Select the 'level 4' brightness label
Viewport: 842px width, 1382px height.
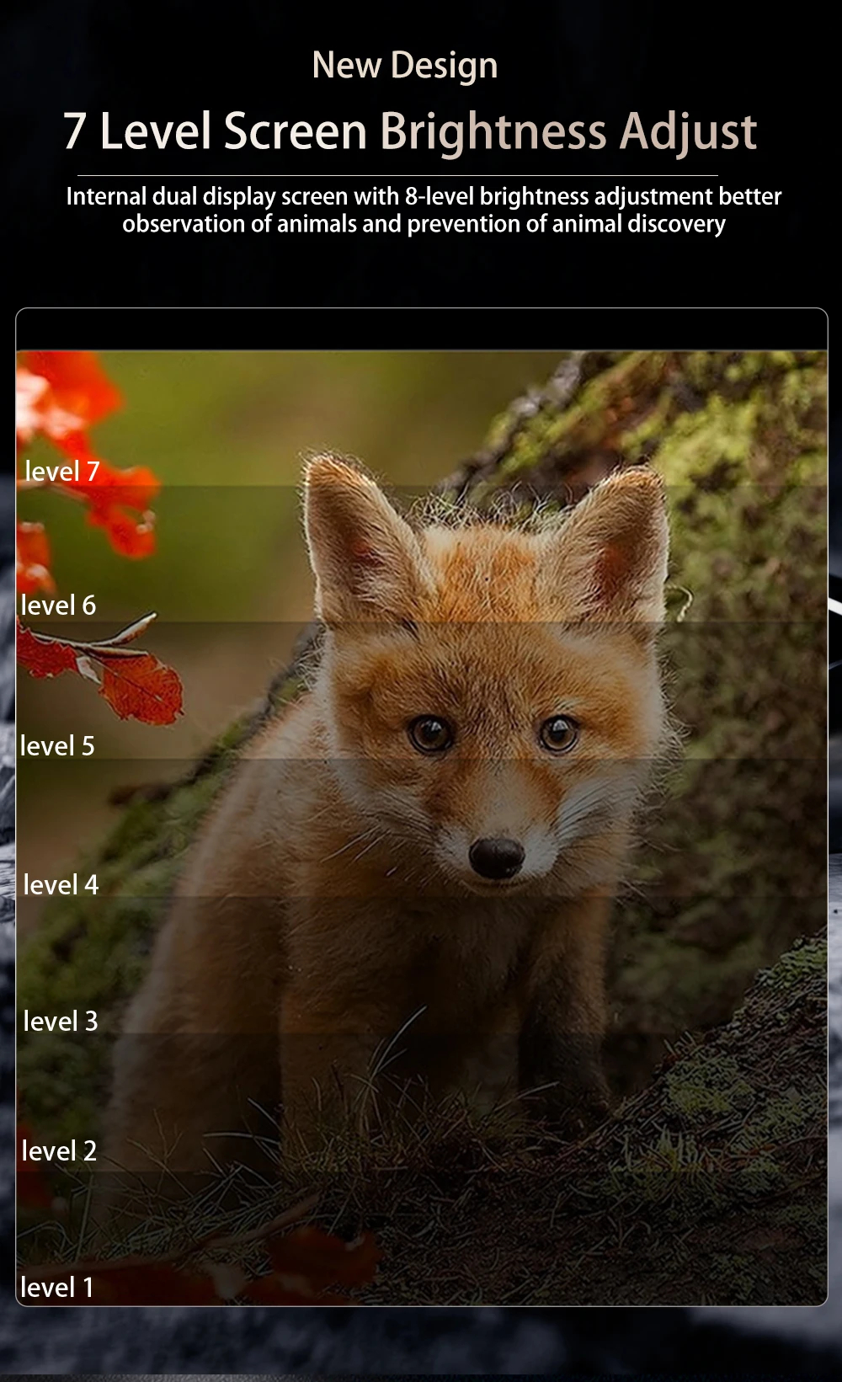click(61, 884)
